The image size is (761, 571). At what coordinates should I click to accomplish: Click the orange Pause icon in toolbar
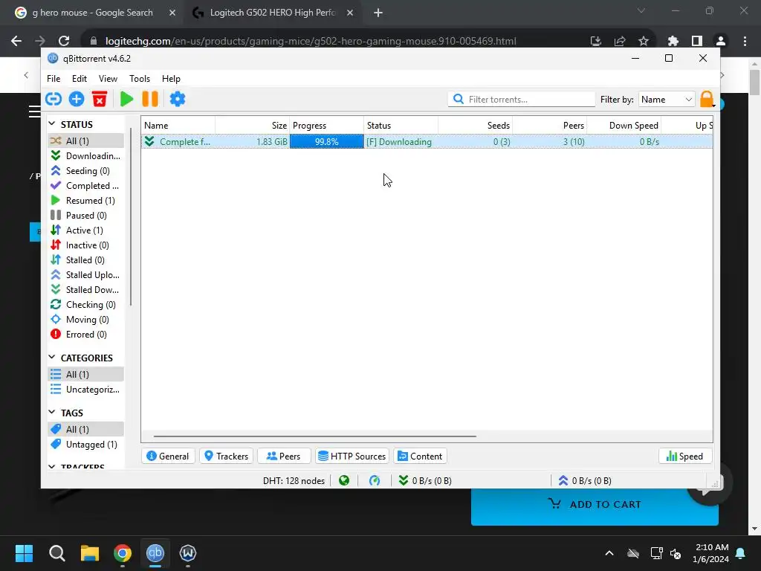(150, 99)
